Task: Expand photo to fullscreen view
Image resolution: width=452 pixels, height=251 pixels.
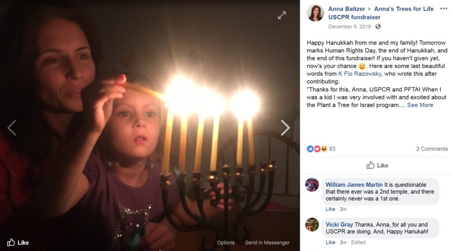Action: [x=282, y=15]
